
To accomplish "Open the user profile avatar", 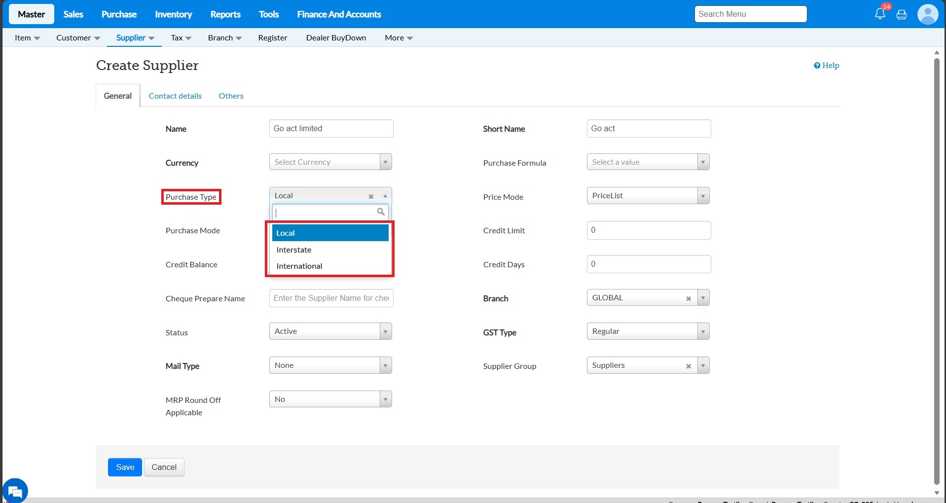I will click(x=927, y=14).
